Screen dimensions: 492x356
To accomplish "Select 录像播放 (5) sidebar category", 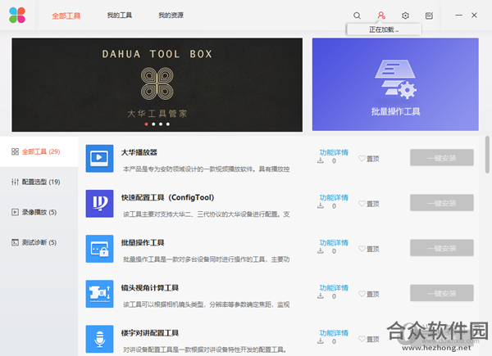I will (x=39, y=212).
